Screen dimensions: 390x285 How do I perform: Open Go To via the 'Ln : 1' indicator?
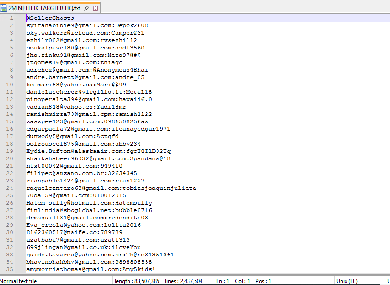click(x=223, y=281)
